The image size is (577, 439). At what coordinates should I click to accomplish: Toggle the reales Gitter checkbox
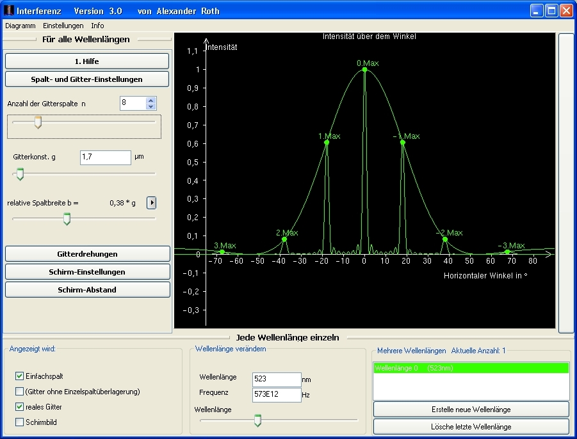(19, 407)
